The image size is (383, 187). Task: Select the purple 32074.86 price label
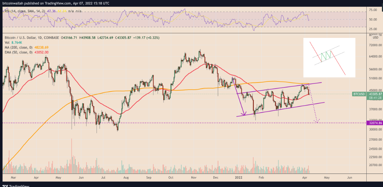tap(375, 124)
